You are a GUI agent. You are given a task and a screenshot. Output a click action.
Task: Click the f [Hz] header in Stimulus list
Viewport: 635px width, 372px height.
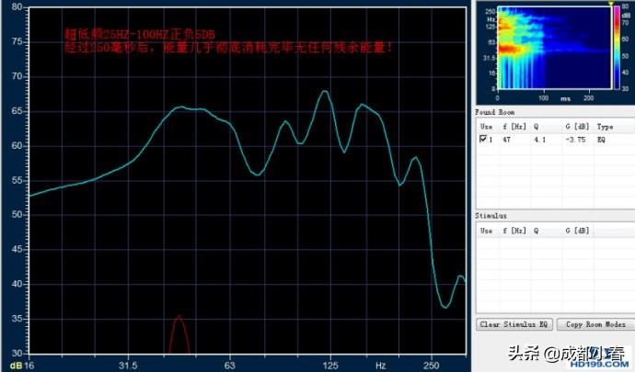(x=512, y=229)
